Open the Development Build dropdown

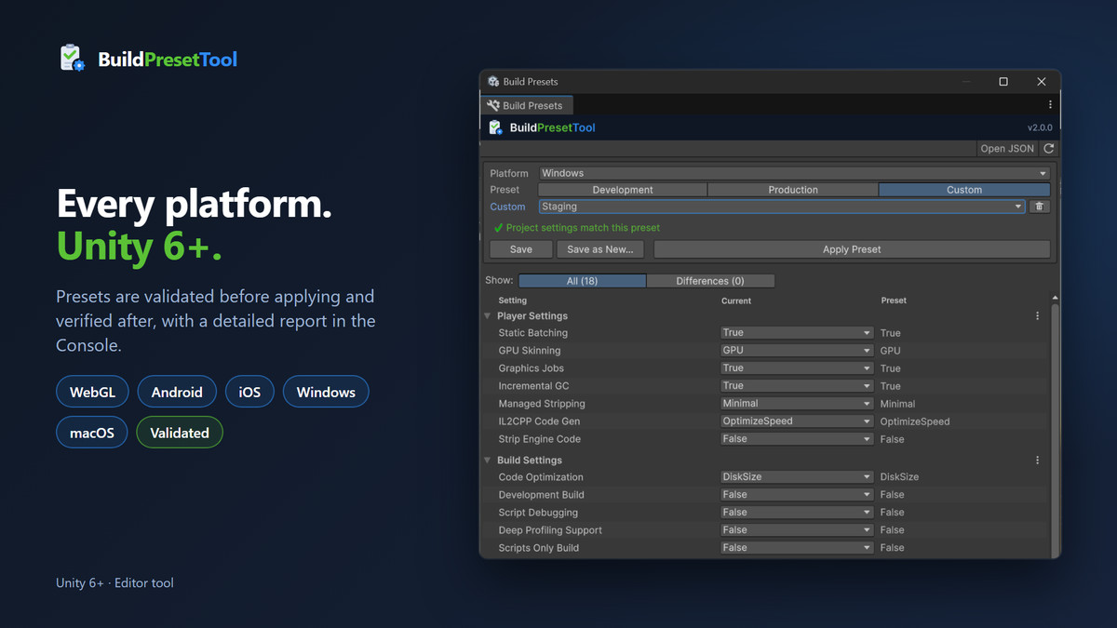(797, 495)
